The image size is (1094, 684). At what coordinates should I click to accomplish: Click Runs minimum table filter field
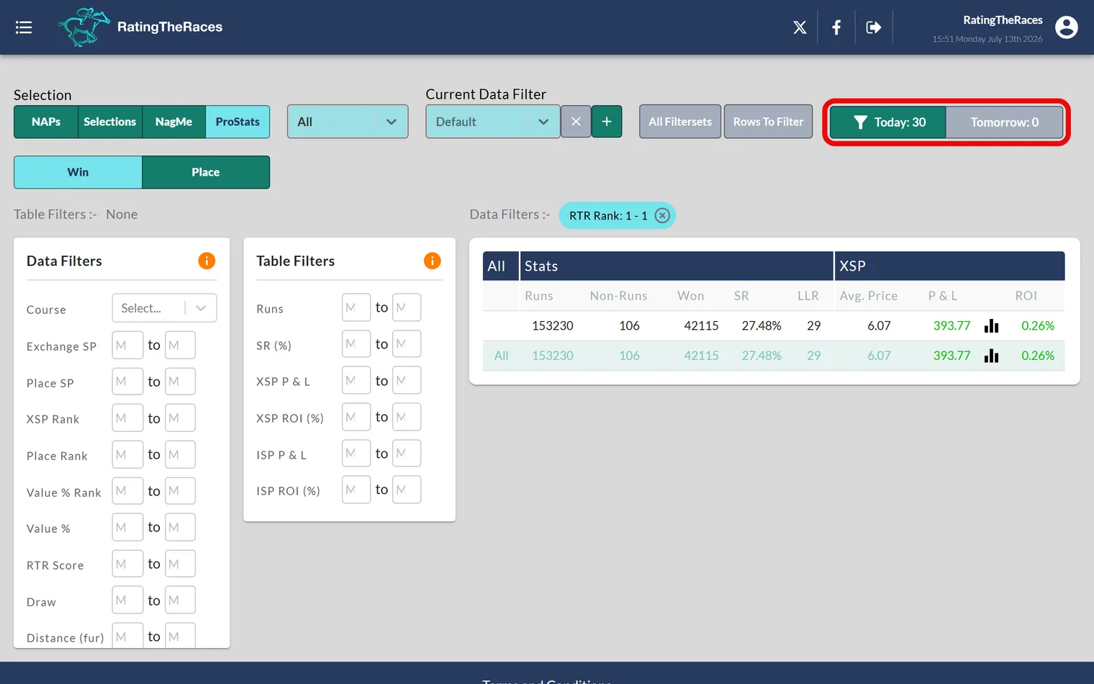(356, 307)
